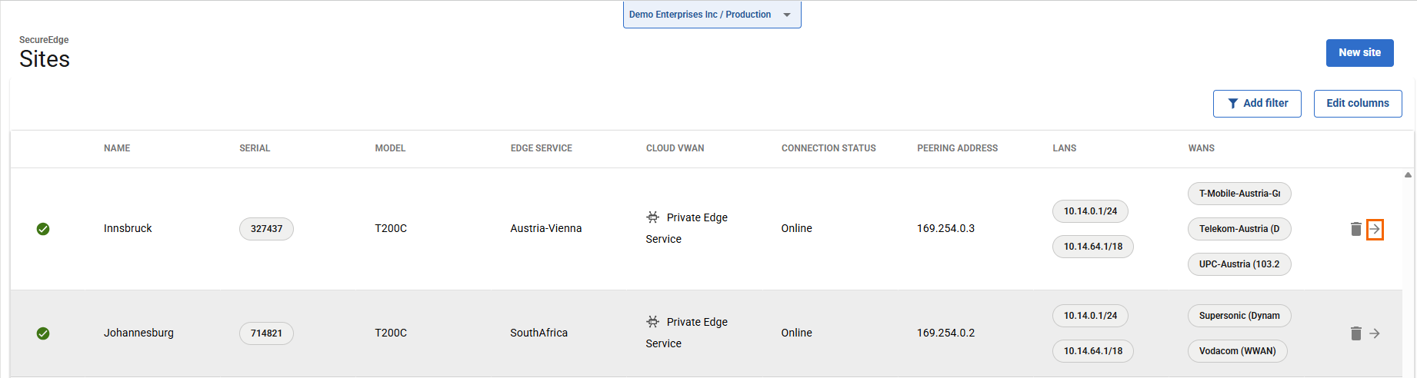1417x378 pixels.
Task: Sort by the NAME column header
Action: click(x=117, y=148)
